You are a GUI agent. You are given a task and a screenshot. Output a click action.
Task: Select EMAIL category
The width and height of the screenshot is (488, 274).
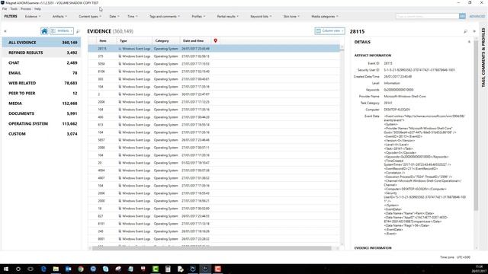coord(41,73)
